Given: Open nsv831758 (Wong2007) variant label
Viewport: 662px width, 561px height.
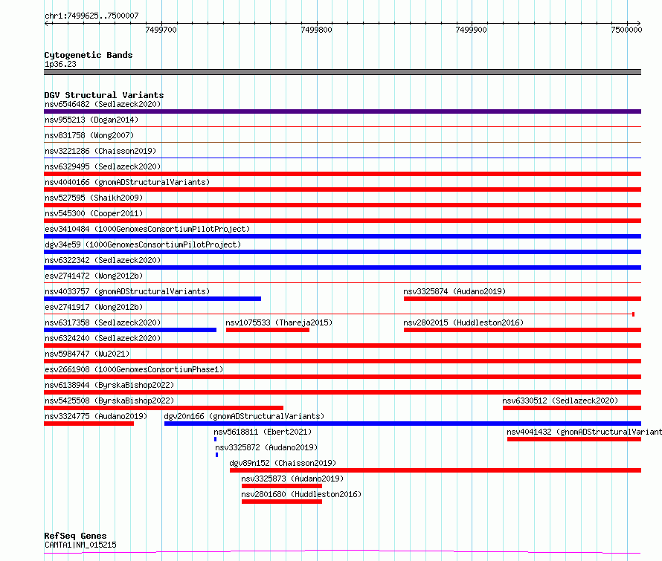Looking at the screenshot, I should point(89,135).
